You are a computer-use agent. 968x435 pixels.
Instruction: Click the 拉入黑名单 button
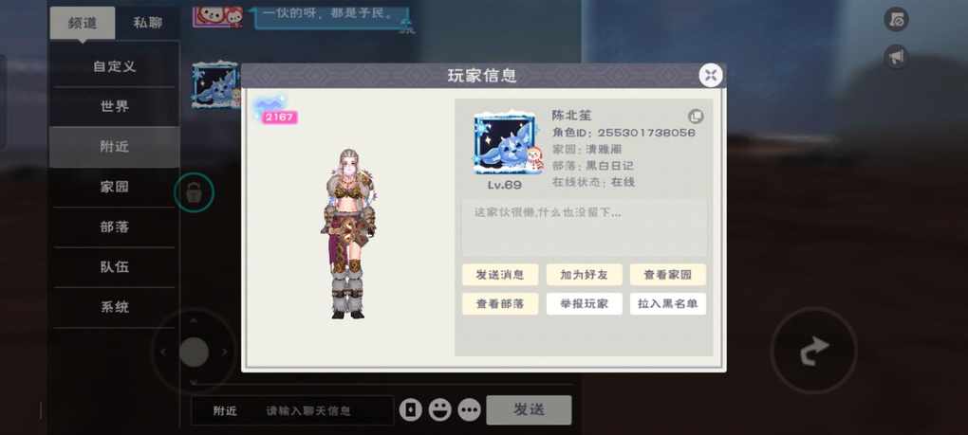[668, 304]
